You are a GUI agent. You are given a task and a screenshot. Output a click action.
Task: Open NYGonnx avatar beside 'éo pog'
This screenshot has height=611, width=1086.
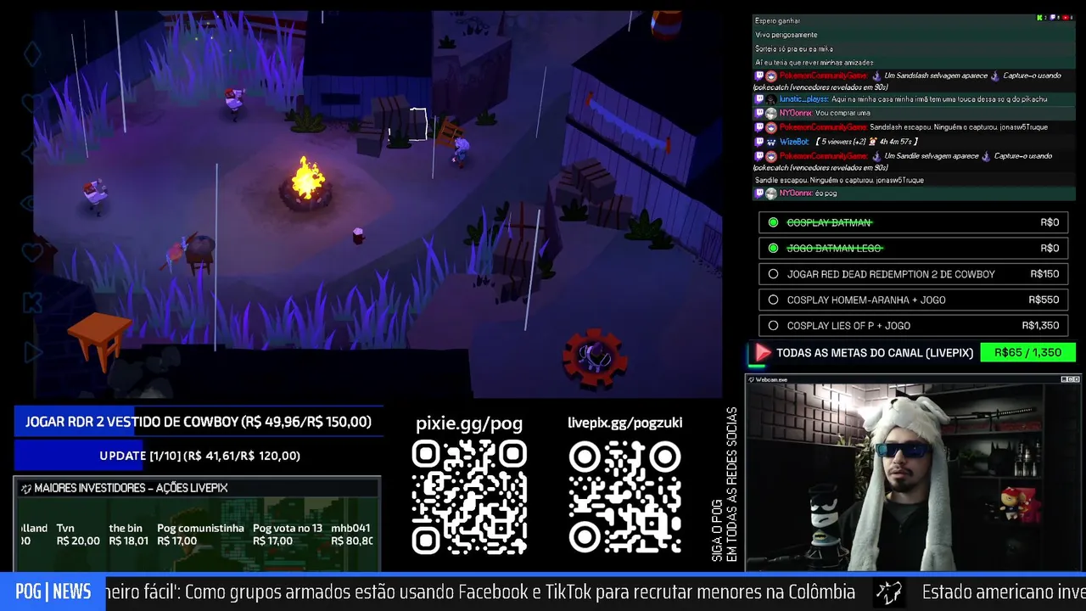pos(770,193)
